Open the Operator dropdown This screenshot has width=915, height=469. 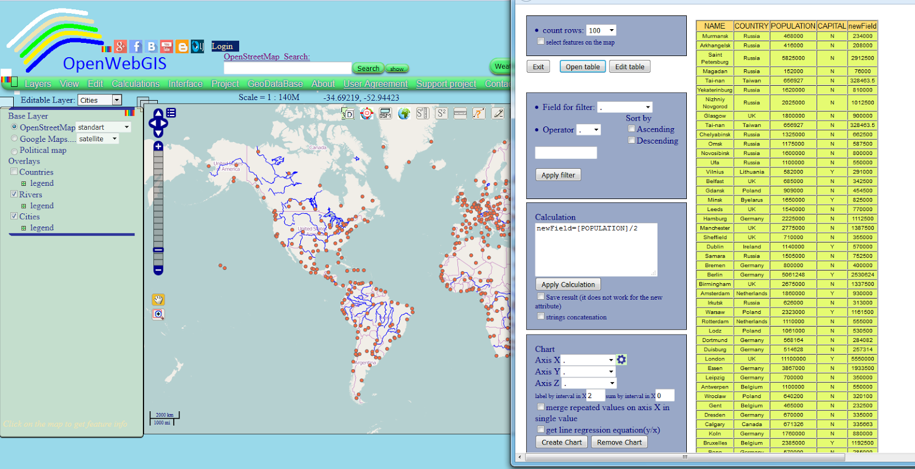[x=588, y=130]
